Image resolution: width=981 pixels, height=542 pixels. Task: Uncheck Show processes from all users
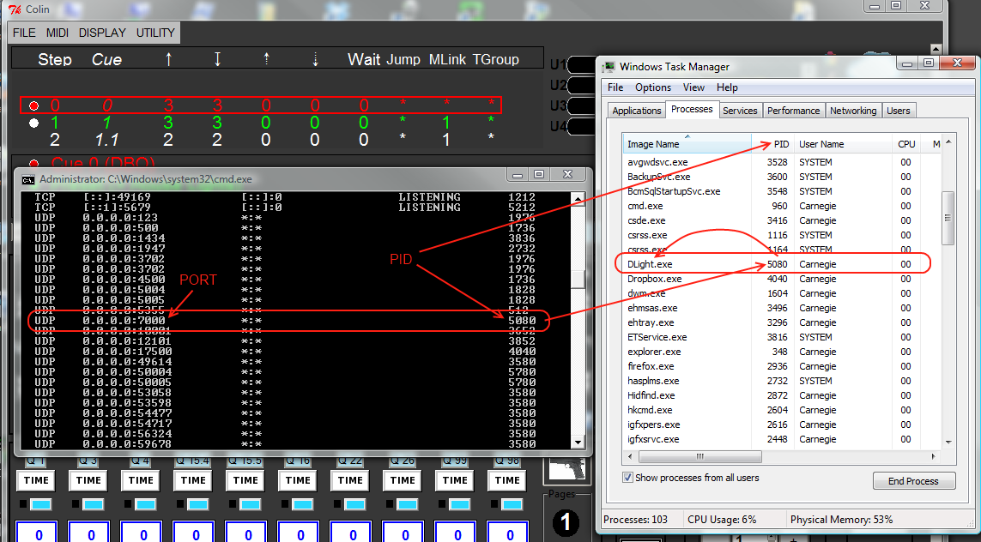[628, 478]
